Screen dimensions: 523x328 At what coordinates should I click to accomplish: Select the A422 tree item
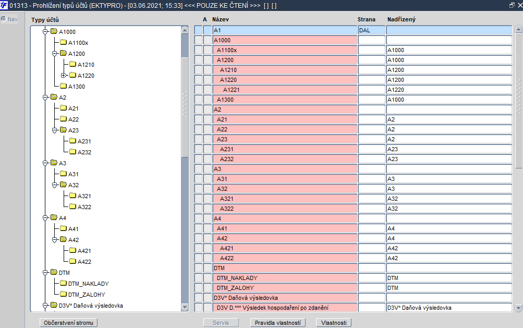click(x=84, y=262)
